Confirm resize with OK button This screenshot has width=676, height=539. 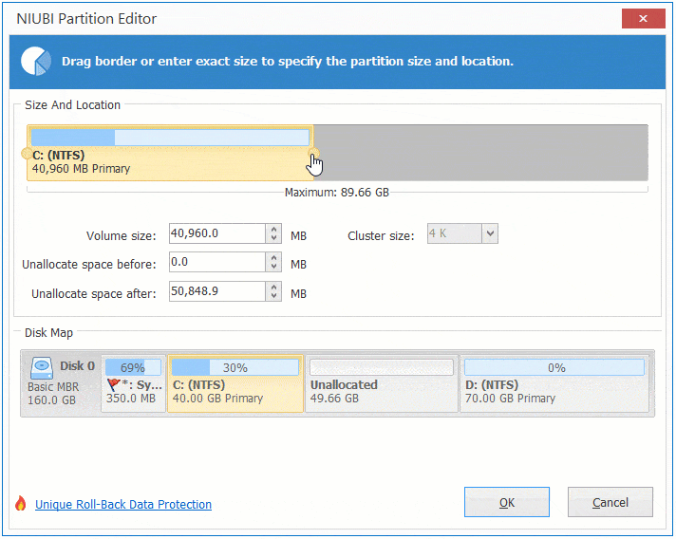point(506,502)
